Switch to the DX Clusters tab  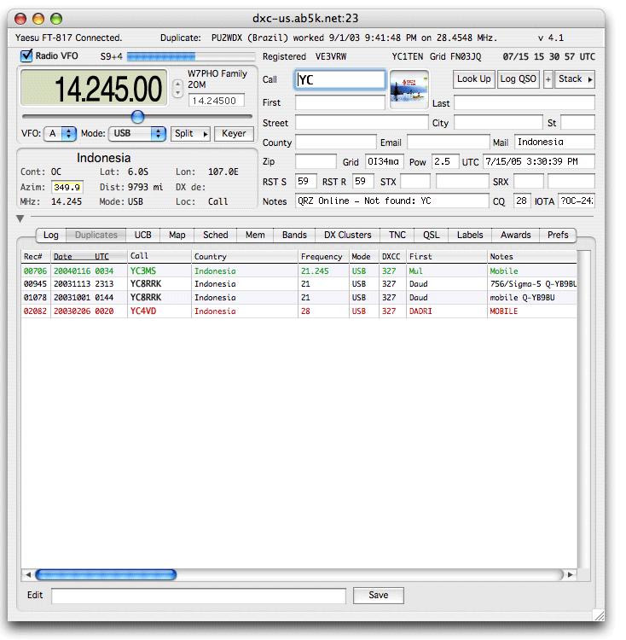coord(347,235)
